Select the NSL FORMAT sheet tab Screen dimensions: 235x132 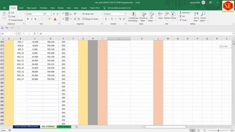48,126
